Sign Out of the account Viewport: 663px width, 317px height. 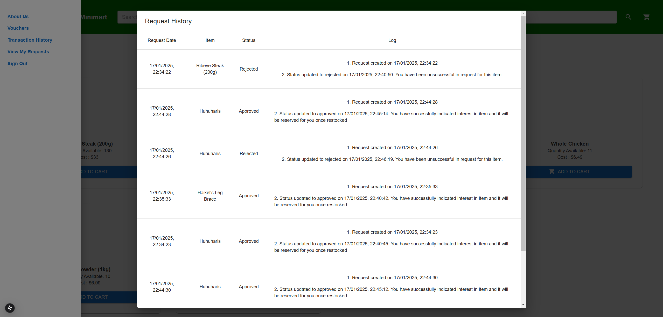17,64
